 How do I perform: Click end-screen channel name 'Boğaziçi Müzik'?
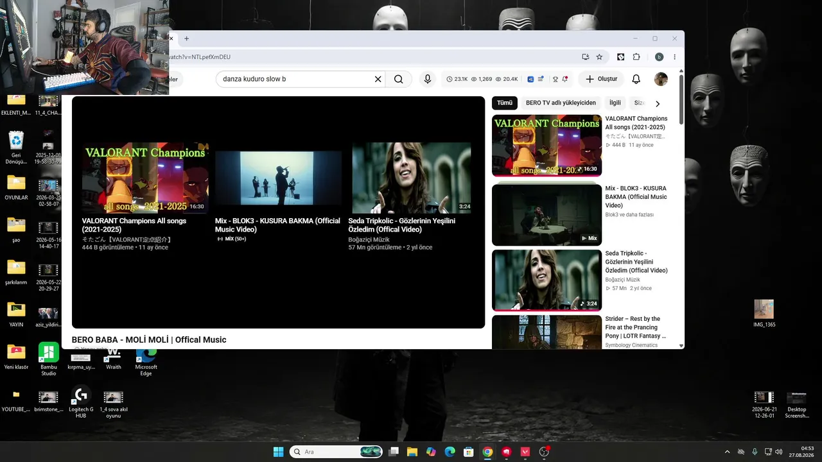point(369,239)
